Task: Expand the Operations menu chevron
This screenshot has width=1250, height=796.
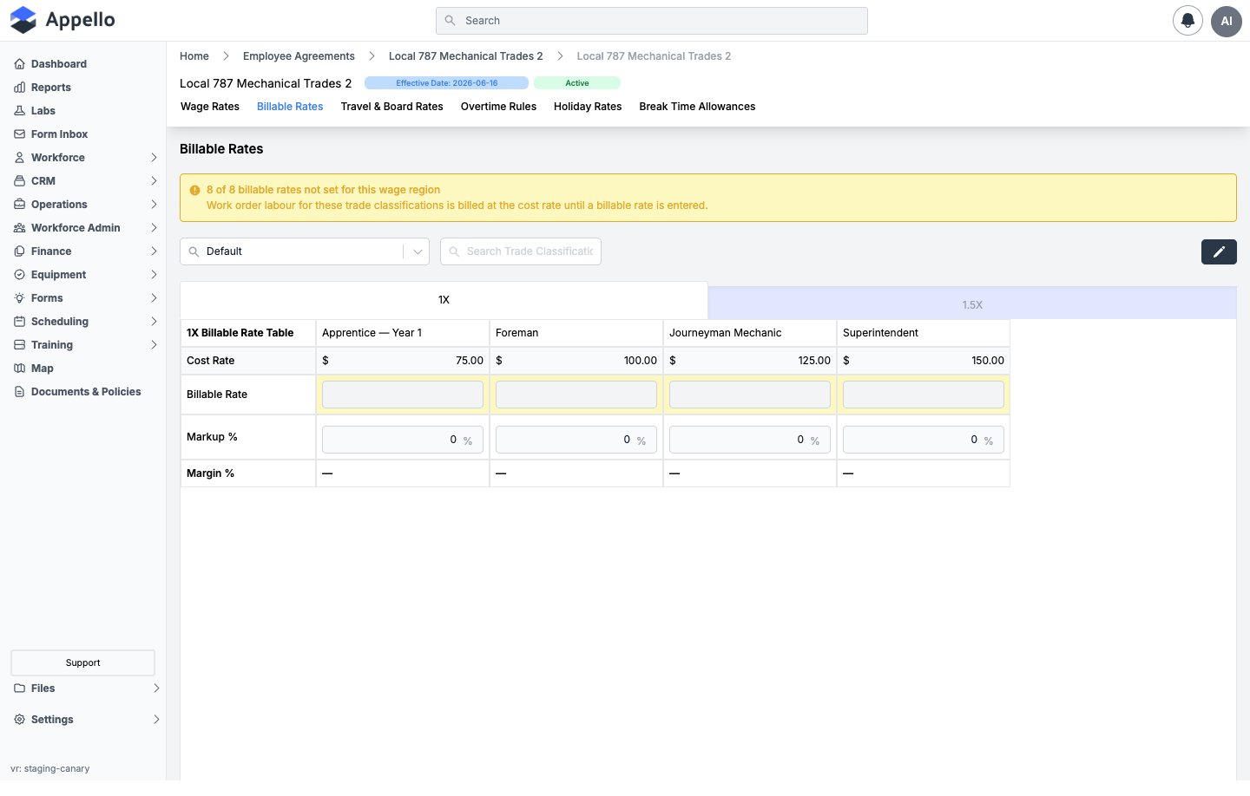Action: (154, 205)
